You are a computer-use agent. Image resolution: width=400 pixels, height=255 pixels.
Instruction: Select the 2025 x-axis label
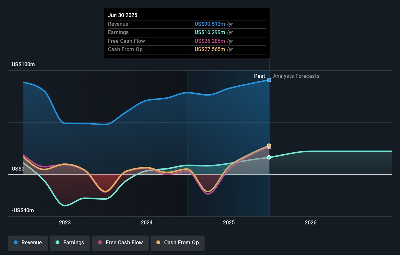pos(229,223)
